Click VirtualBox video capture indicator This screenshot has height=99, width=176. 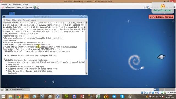pos(158,92)
